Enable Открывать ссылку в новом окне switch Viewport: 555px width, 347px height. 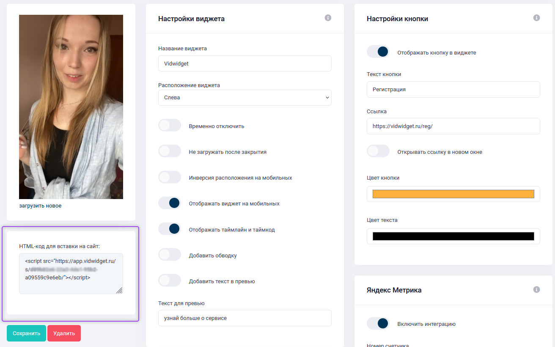[x=378, y=151]
